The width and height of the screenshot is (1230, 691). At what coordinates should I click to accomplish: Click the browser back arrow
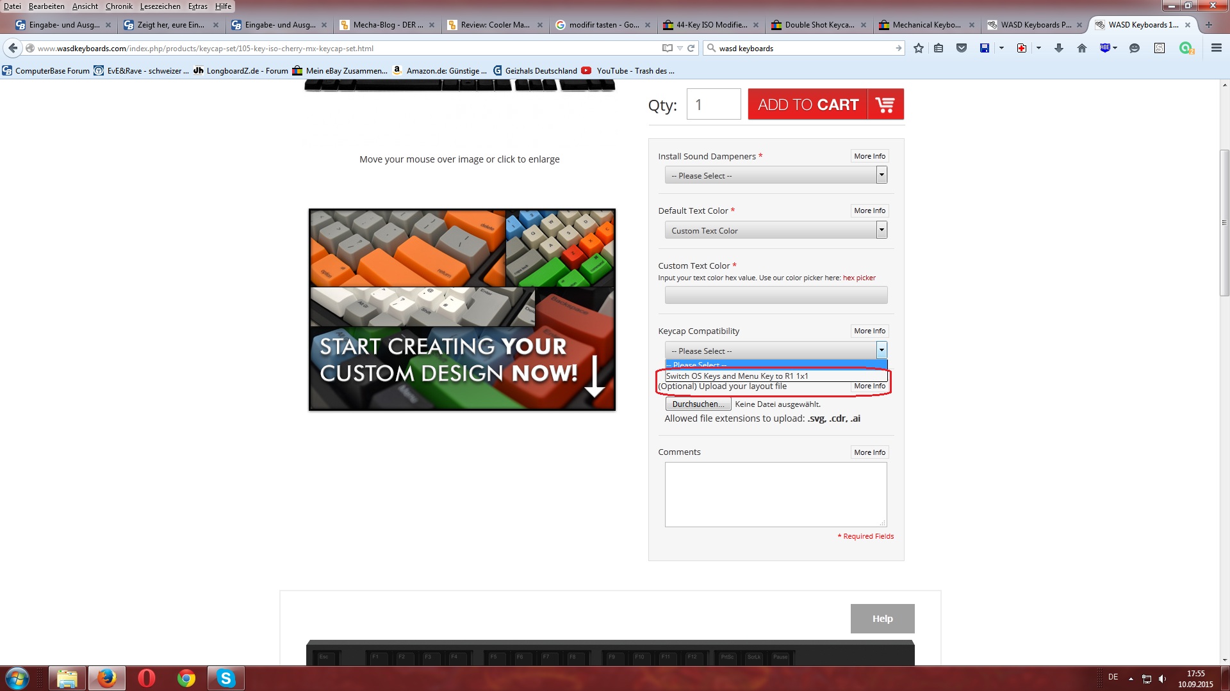pyautogui.click(x=13, y=48)
